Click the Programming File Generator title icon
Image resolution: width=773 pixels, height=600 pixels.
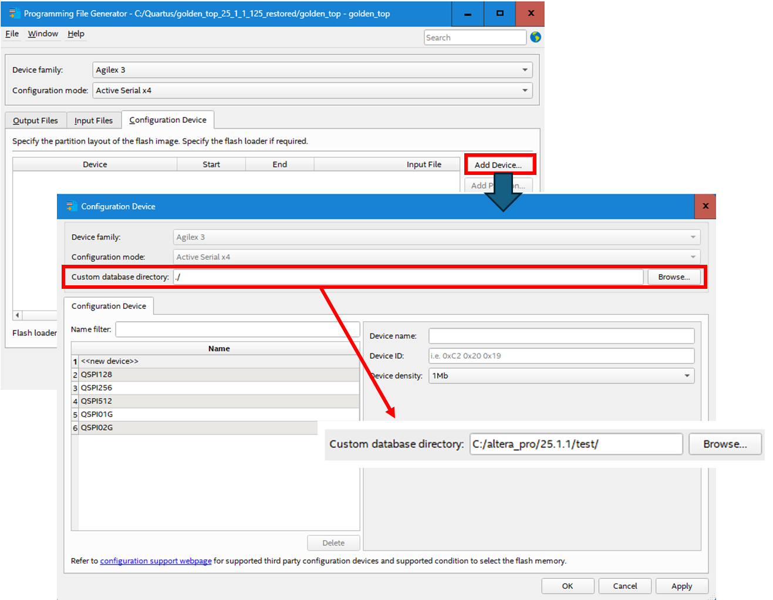14,13
